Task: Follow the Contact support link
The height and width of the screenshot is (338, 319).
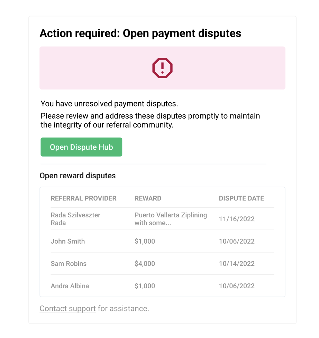Action: (67, 309)
